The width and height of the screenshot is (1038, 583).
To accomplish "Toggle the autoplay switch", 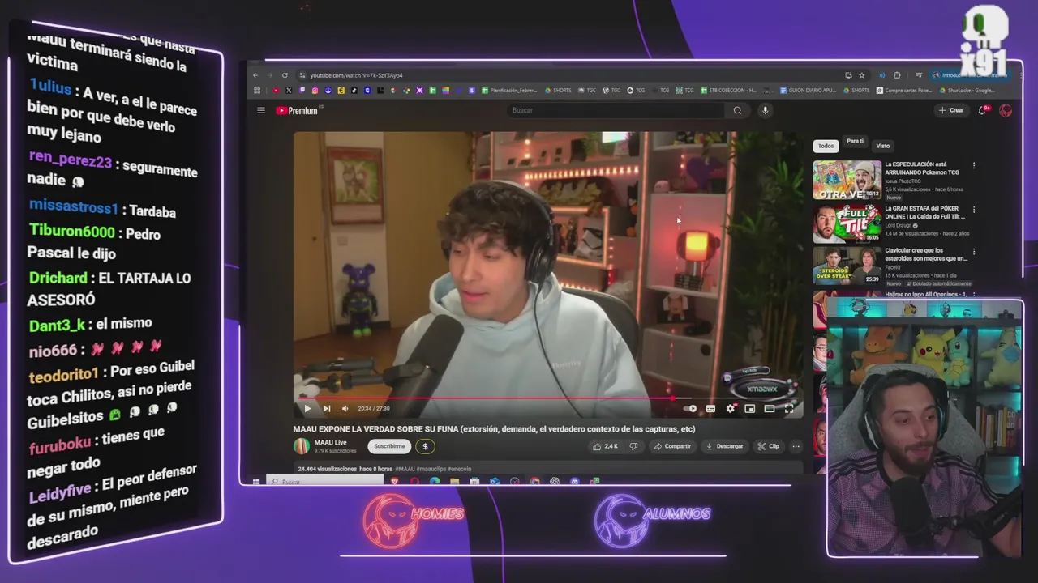I will coord(690,408).
